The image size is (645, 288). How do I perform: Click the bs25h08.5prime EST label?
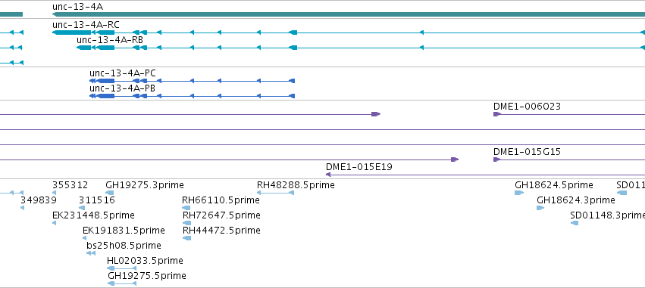pos(124,246)
